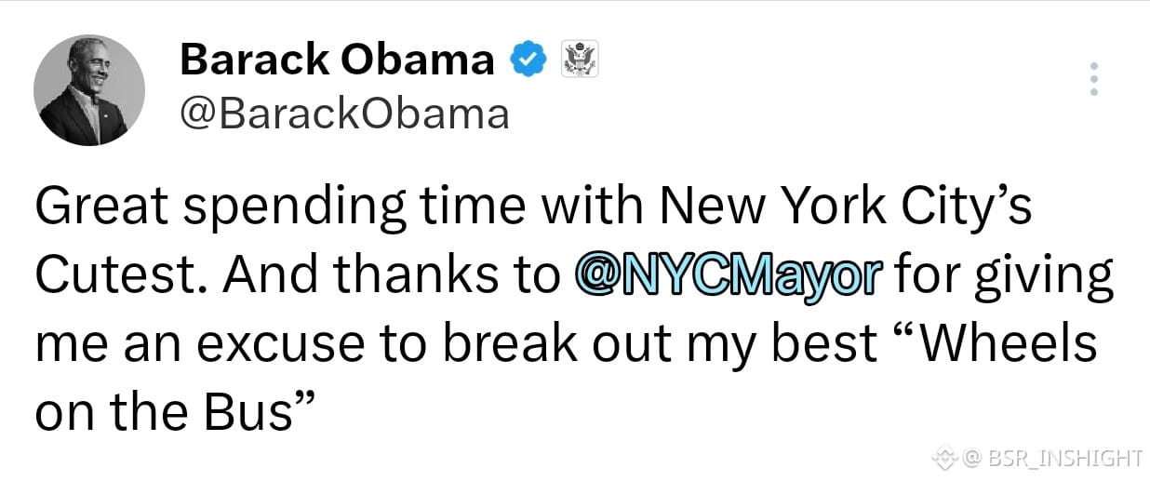Click the Barack Obama display name
This screenshot has width=1150, height=481.
pyautogui.click(x=337, y=60)
